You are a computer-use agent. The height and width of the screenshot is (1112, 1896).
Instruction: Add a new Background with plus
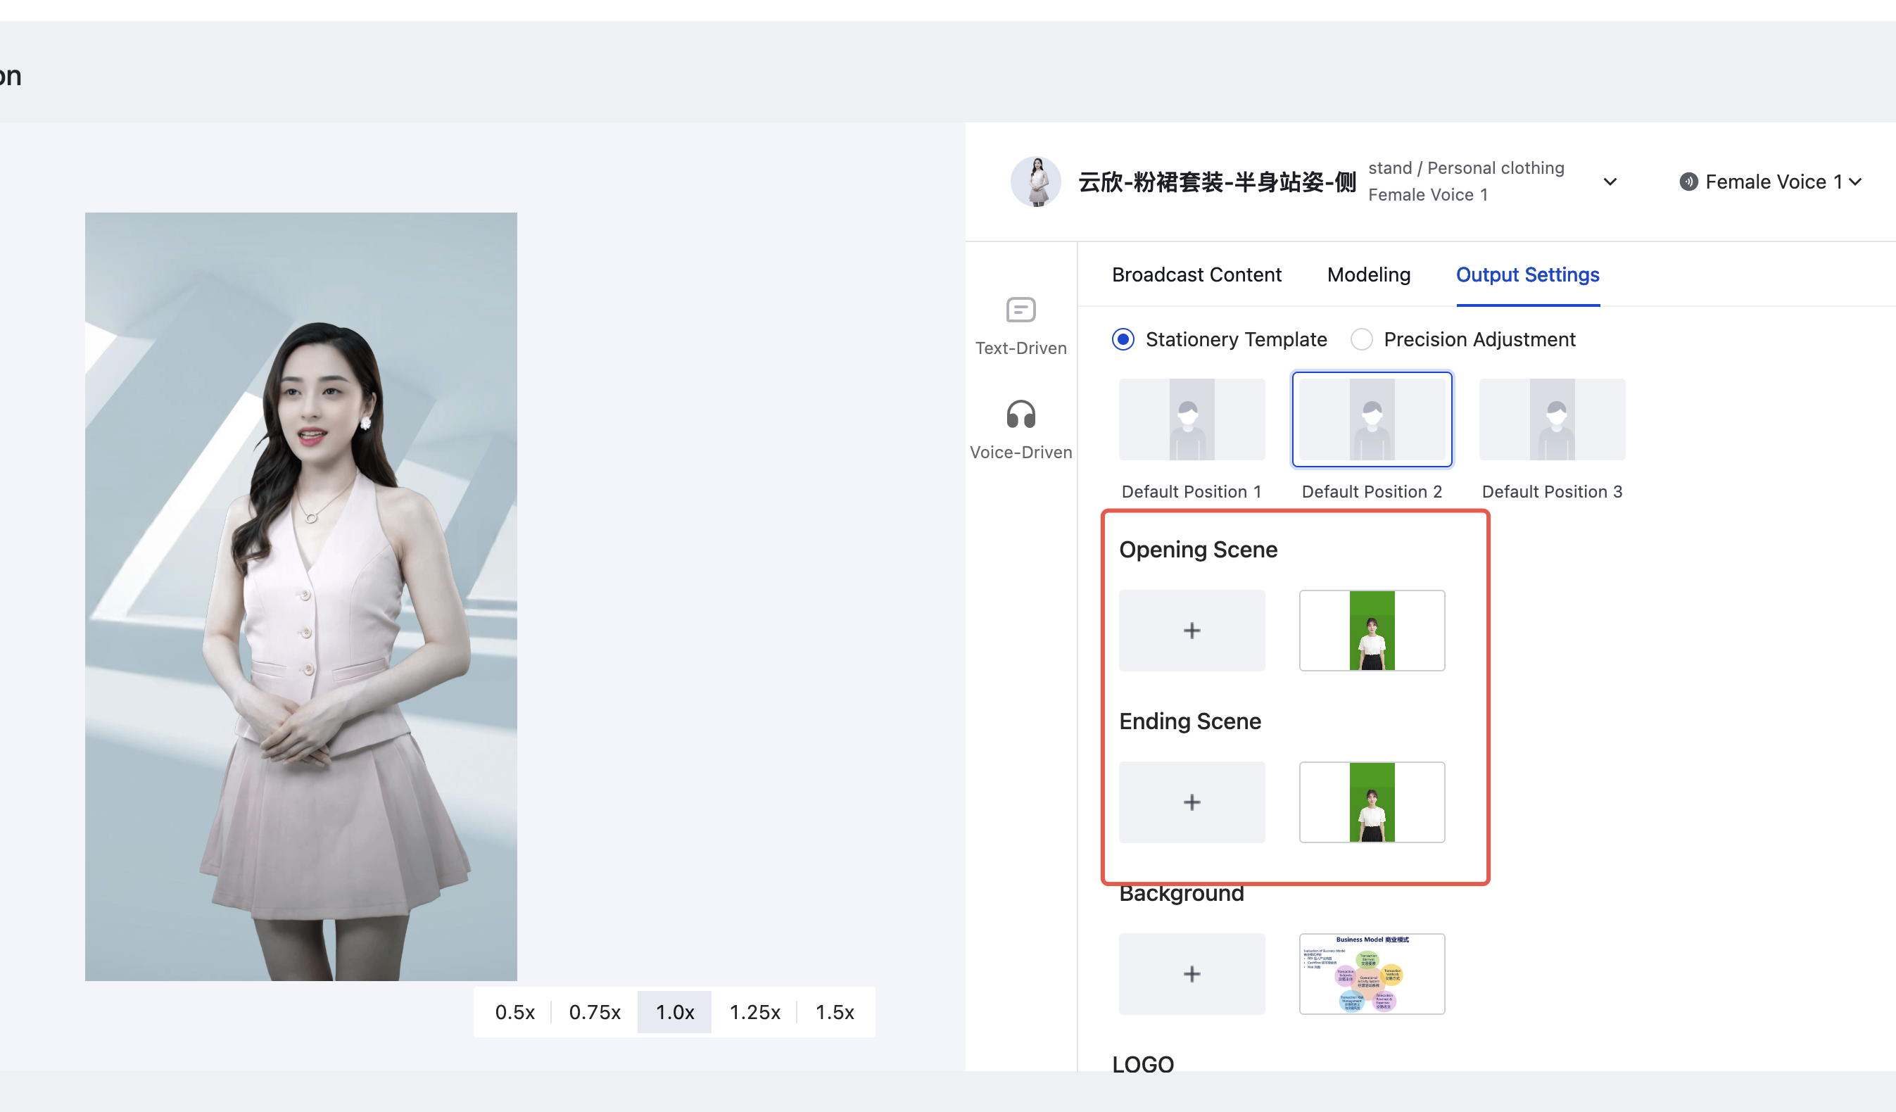click(x=1191, y=973)
